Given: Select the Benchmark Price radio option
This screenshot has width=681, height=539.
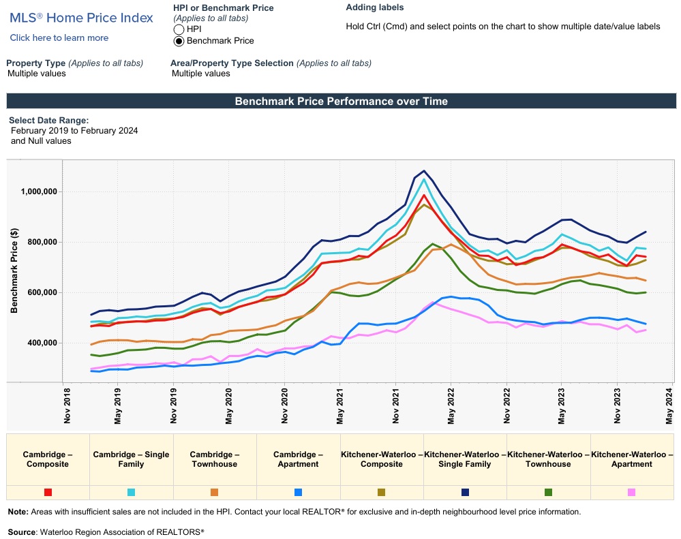Looking at the screenshot, I should pos(179,41).
